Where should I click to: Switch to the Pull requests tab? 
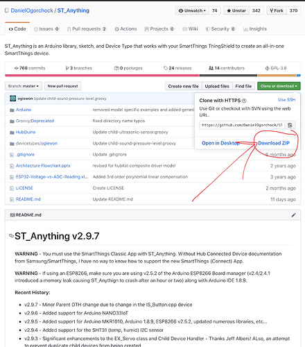87,29
